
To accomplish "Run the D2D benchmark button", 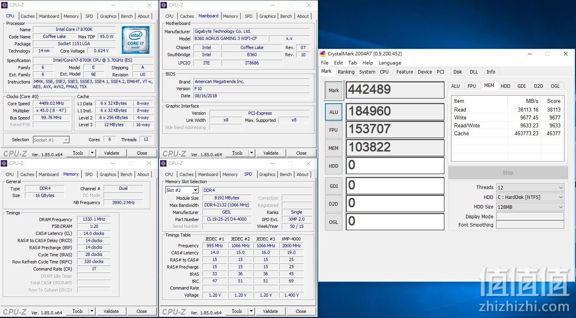I will tap(334, 204).
